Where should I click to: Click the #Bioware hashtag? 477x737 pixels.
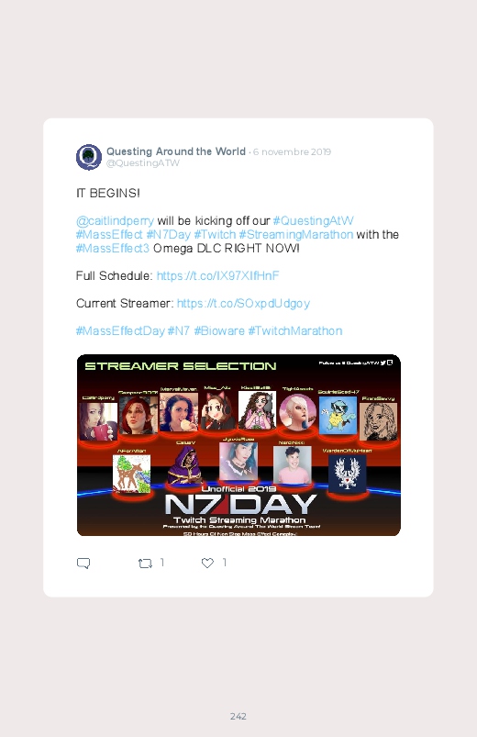pyautogui.click(x=219, y=331)
